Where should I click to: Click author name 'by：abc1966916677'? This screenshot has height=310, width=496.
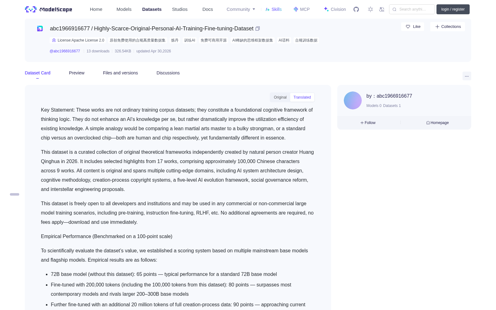click(389, 96)
